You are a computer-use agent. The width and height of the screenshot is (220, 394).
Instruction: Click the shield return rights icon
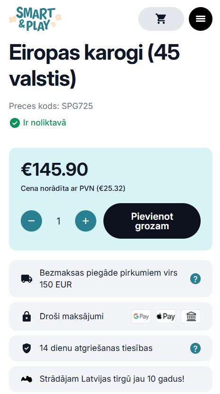coord(26,348)
